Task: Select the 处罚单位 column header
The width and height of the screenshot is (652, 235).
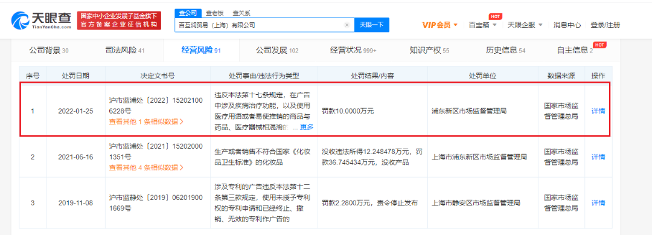Action: (x=483, y=76)
